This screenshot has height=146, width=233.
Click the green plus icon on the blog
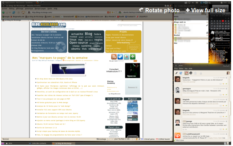pyautogui.click(x=133, y=57)
